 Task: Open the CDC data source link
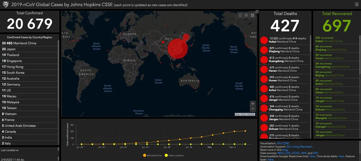(288, 153)
